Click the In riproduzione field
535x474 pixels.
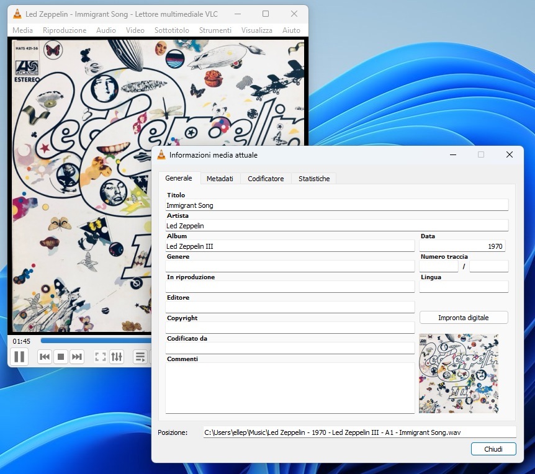coord(290,287)
